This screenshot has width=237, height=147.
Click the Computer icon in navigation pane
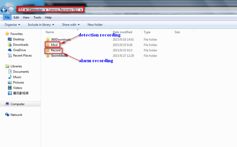[7, 104]
